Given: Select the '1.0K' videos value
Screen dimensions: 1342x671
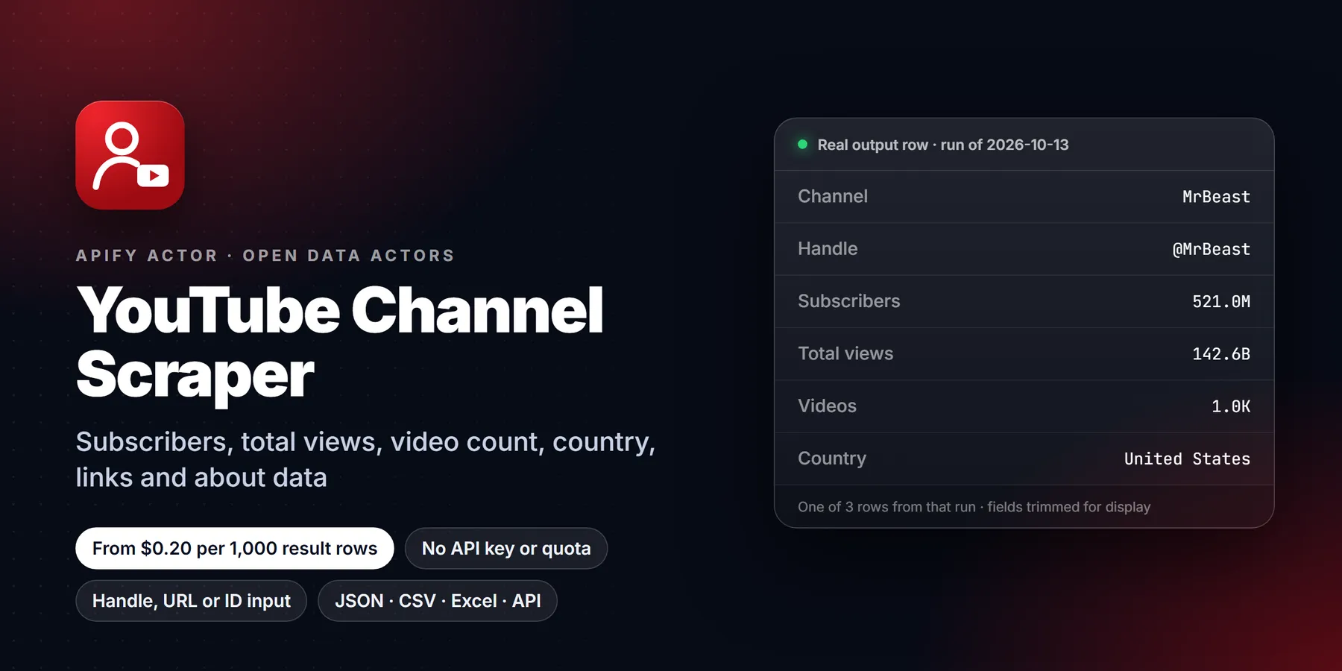Looking at the screenshot, I should [x=1231, y=406].
